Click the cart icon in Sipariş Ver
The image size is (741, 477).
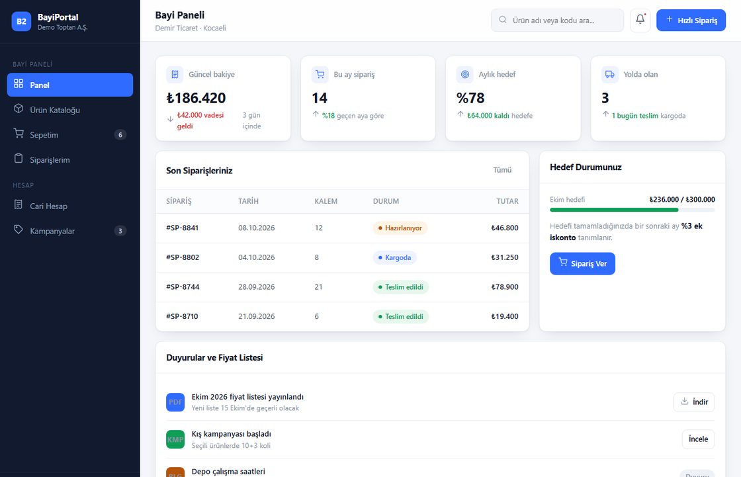coord(563,262)
